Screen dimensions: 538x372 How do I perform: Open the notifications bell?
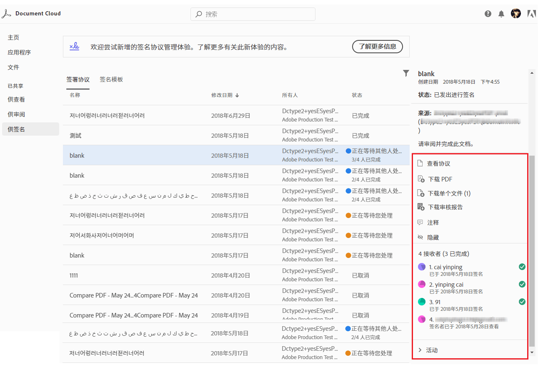(x=501, y=14)
